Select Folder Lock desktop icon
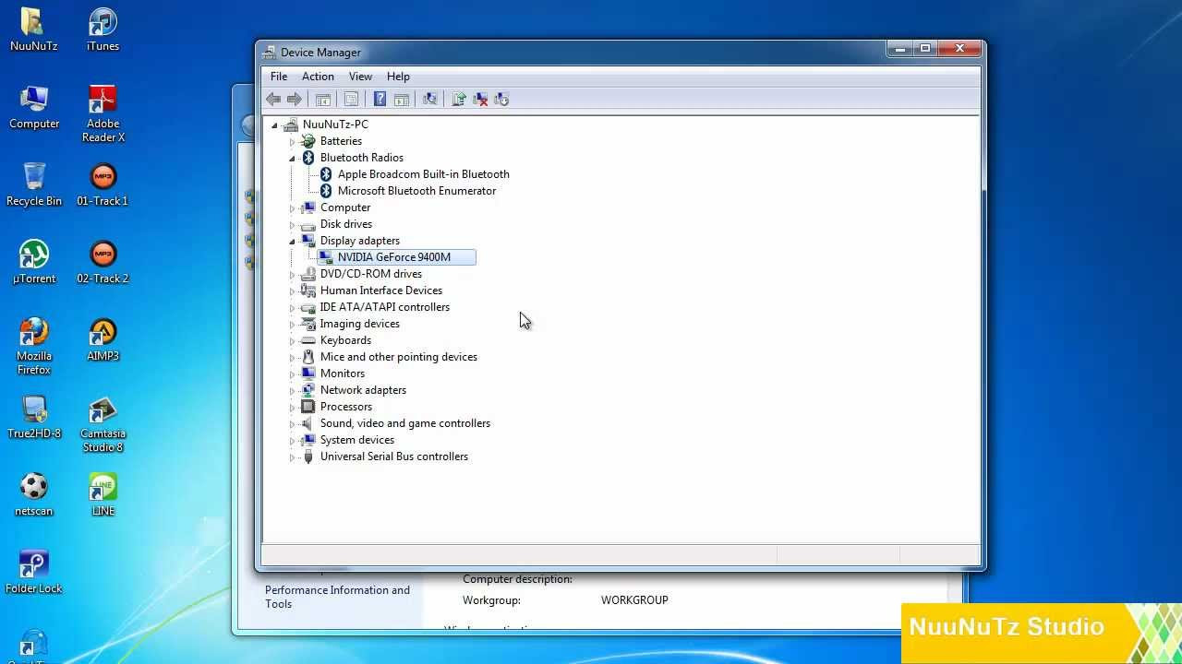Screen dimensions: 1182x664 pyautogui.click(x=34, y=573)
